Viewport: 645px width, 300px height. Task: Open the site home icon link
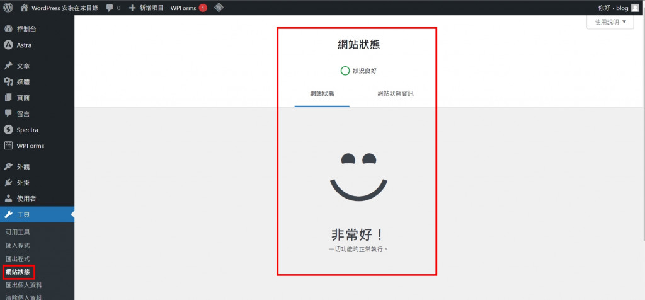(25, 8)
